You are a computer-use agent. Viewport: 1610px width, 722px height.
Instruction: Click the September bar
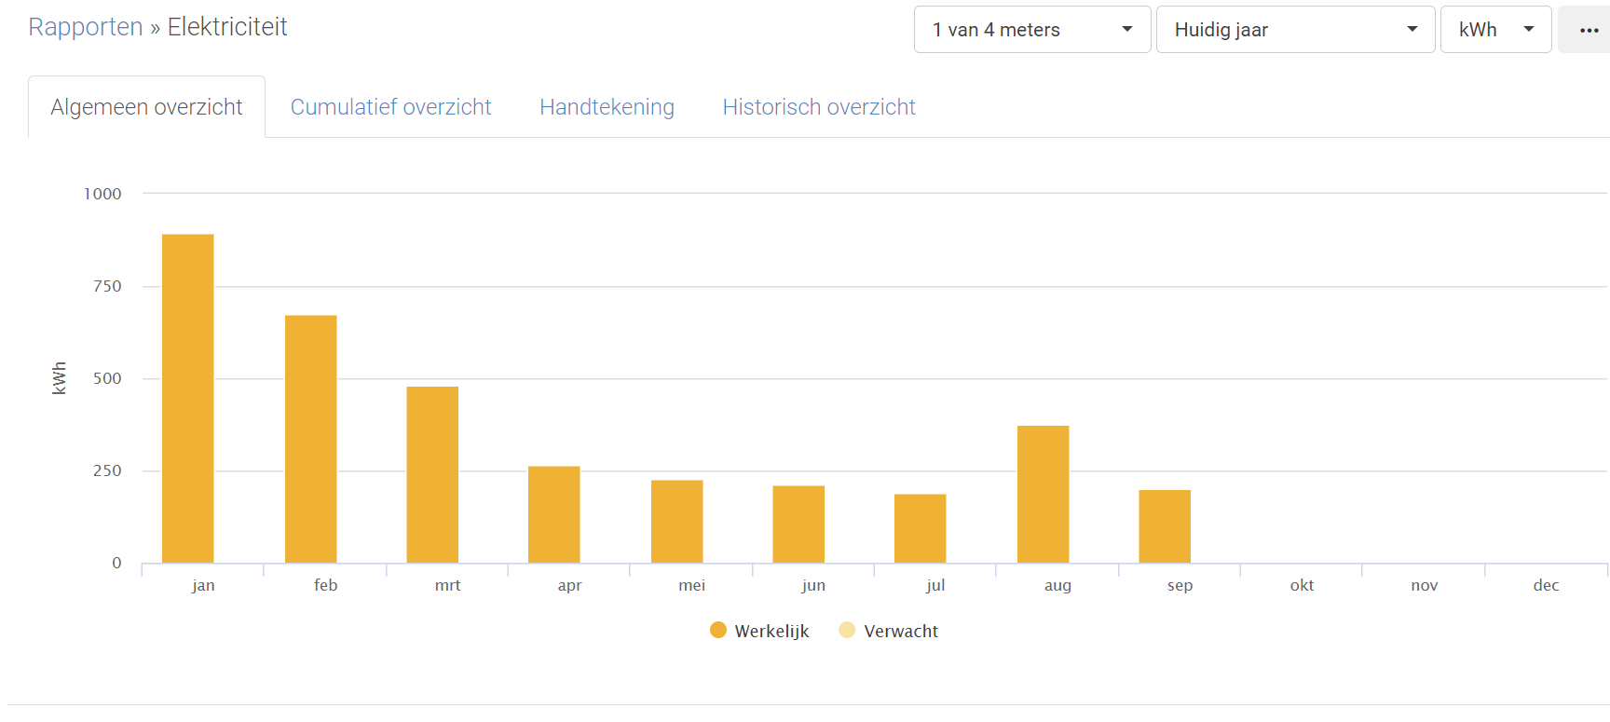(1164, 526)
